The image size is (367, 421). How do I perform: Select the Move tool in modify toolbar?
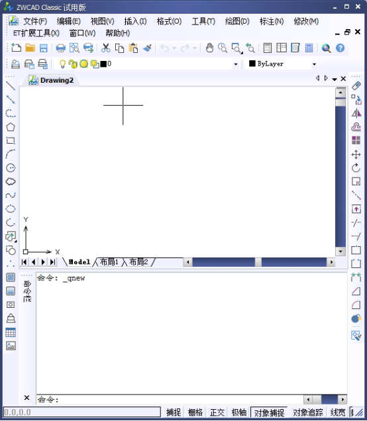356,155
